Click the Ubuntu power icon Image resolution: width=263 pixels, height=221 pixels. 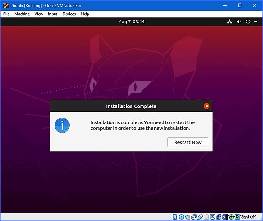(248, 22)
